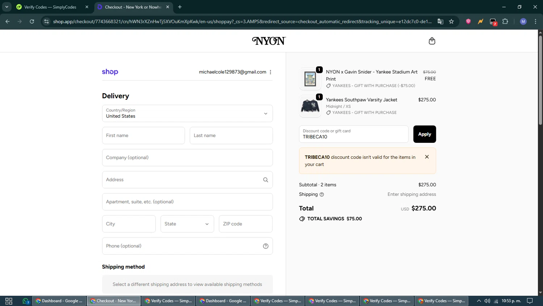543x306 pixels.
Task: Click the First name field
Action: (143, 136)
